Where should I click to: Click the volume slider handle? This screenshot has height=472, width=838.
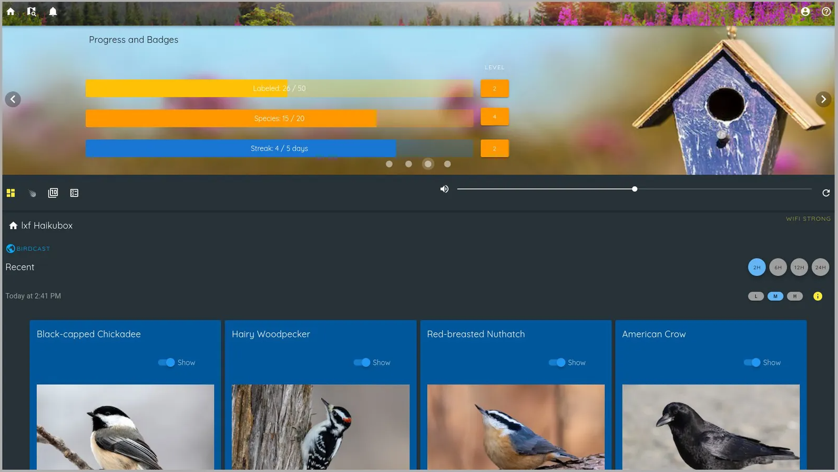point(635,189)
